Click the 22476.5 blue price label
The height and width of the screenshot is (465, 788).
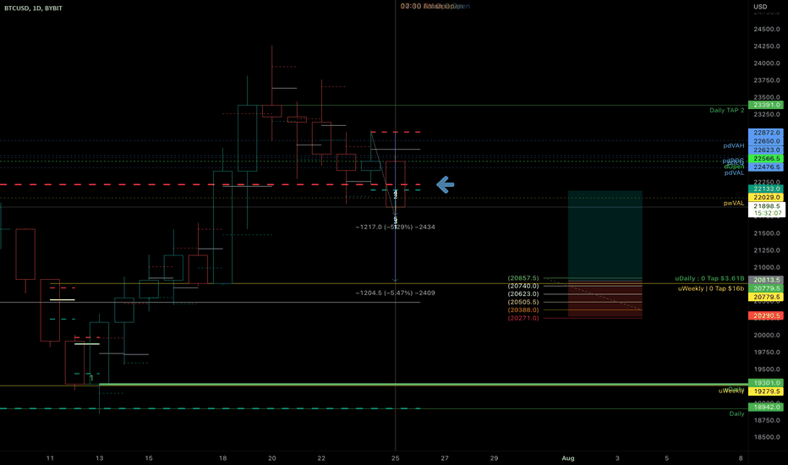[766, 167]
